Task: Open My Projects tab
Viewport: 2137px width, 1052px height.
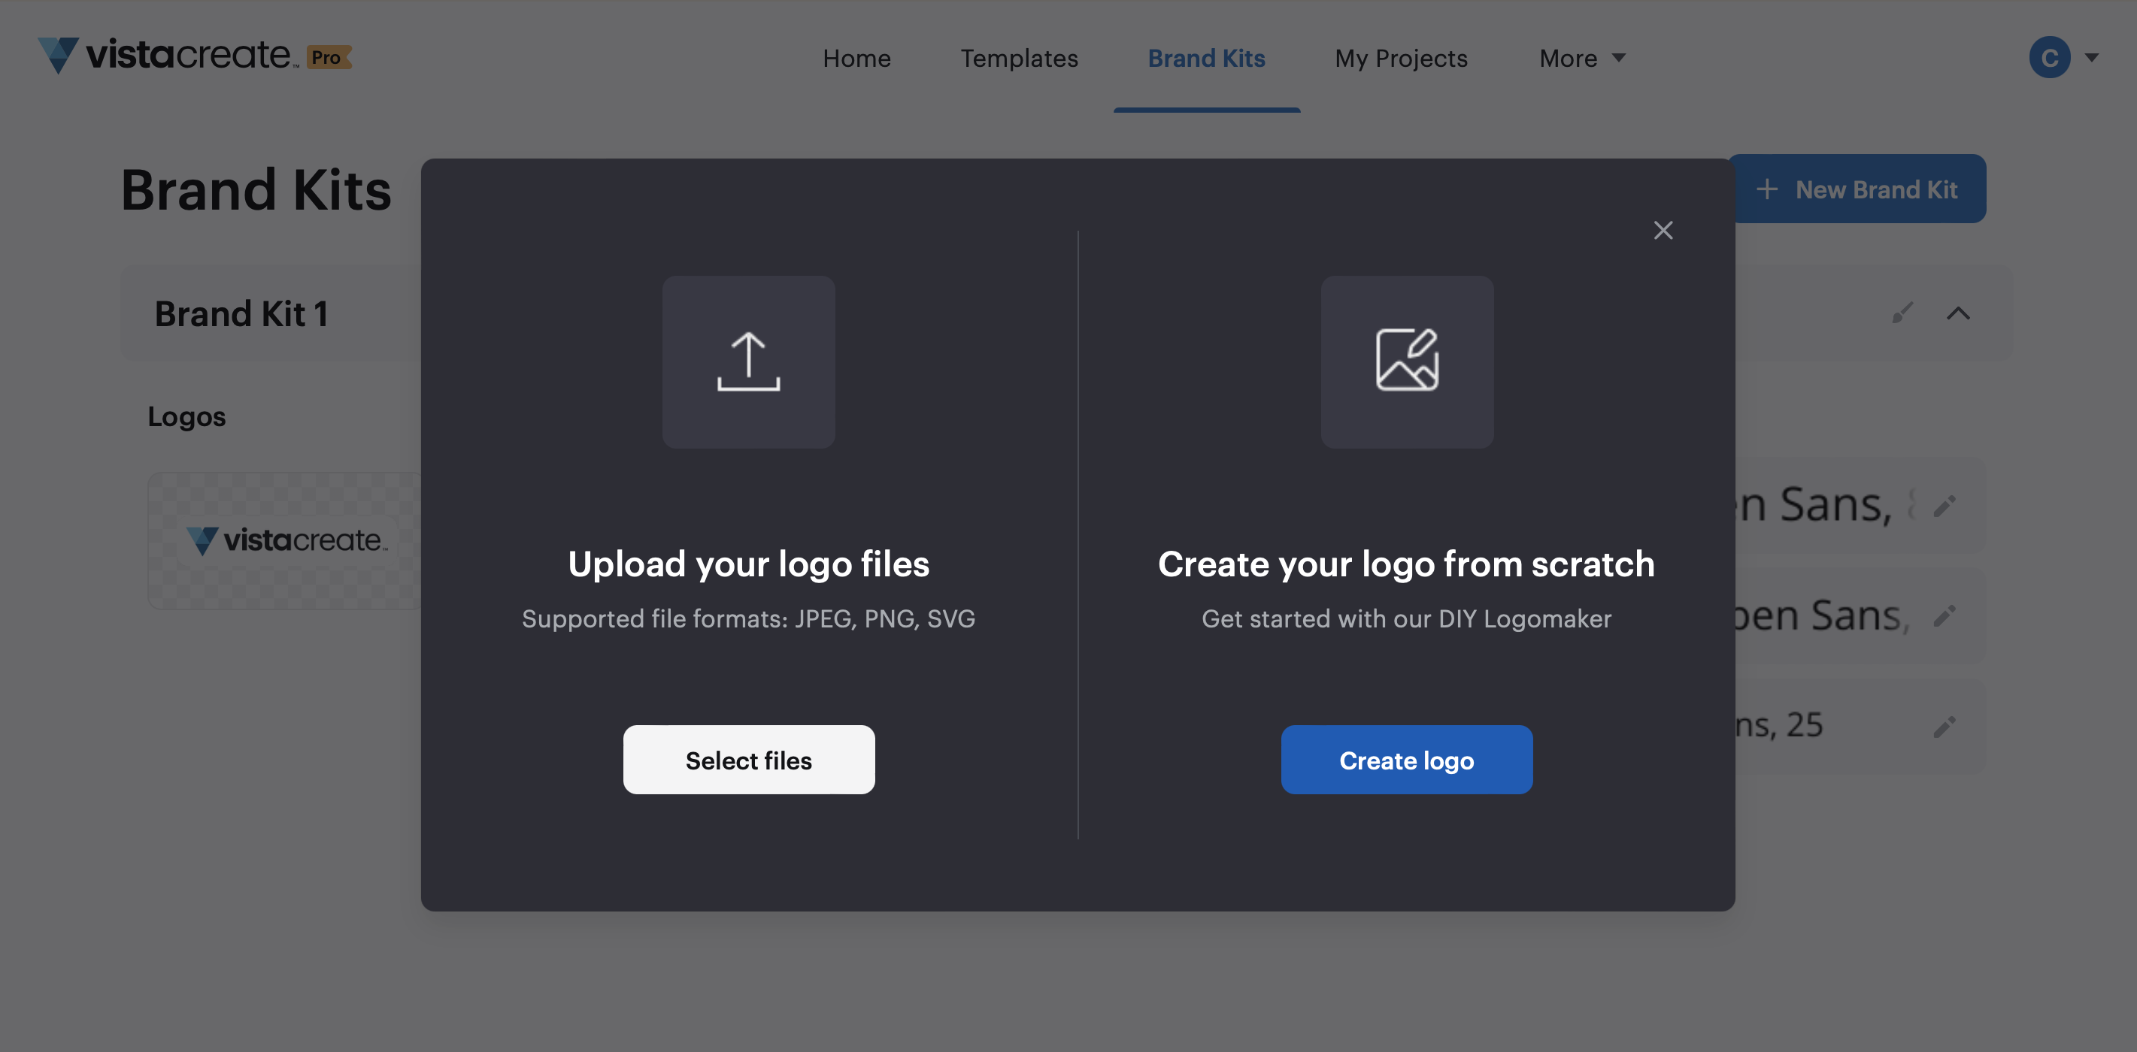Action: point(1400,58)
